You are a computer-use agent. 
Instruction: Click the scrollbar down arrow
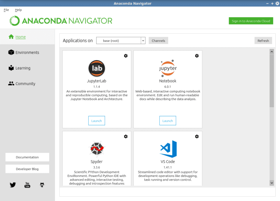[x=272, y=183]
